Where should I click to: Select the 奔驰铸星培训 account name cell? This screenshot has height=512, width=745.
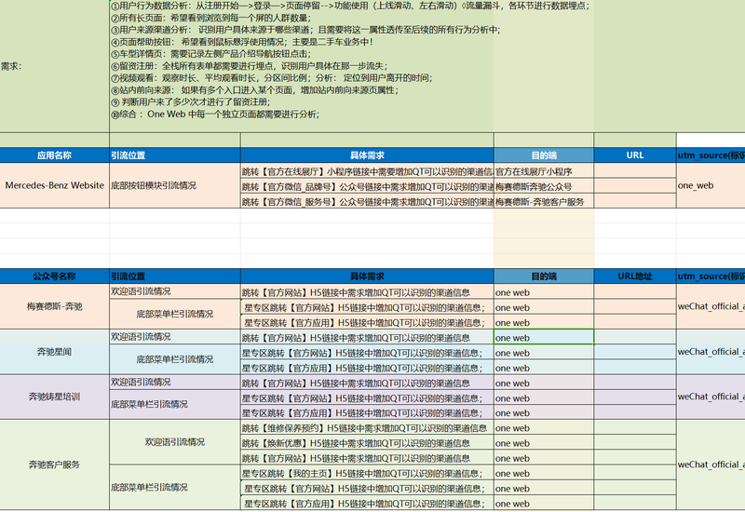tap(54, 397)
